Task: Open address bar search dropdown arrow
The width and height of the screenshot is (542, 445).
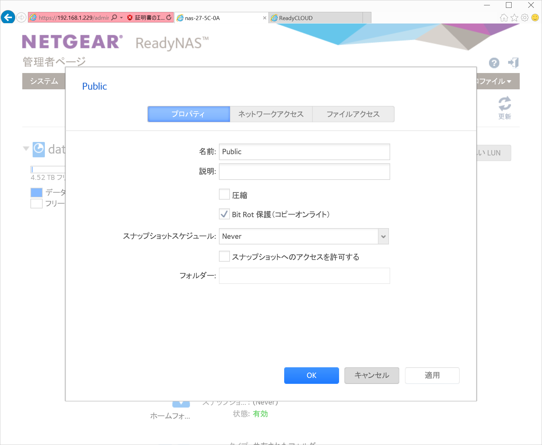Action: (121, 18)
